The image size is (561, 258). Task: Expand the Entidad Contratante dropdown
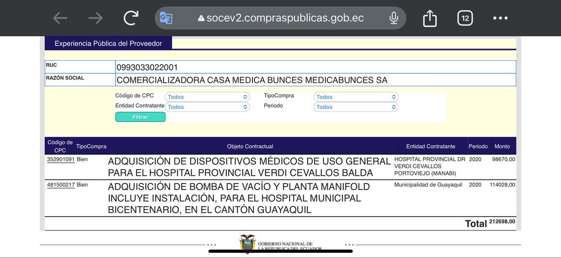pos(207,107)
